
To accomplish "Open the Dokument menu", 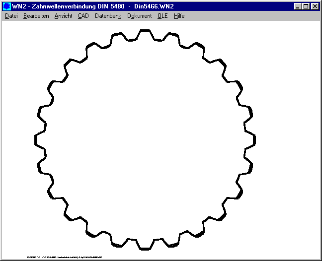I will point(139,16).
